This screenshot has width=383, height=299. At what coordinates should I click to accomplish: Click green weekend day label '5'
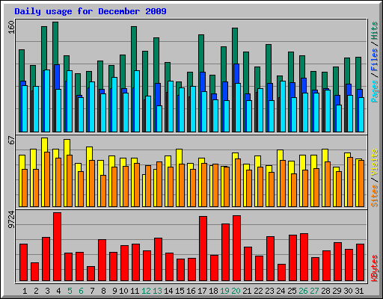(x=70, y=291)
